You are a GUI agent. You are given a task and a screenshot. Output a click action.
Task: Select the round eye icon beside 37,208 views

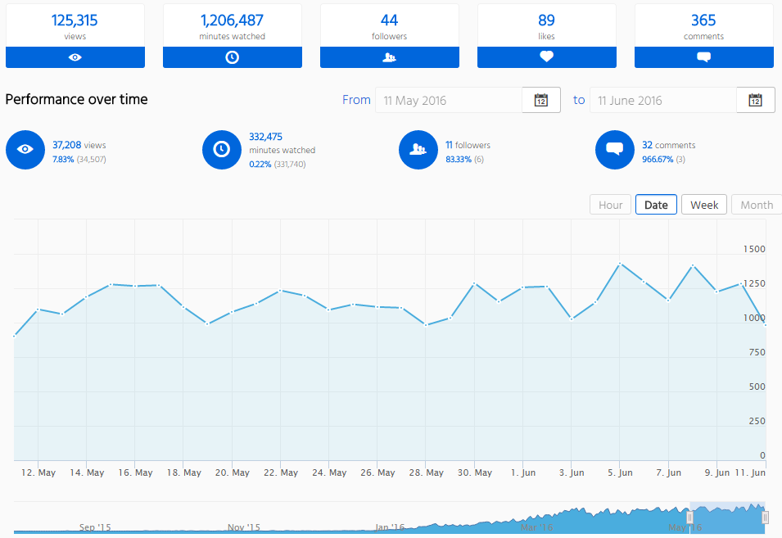click(25, 150)
